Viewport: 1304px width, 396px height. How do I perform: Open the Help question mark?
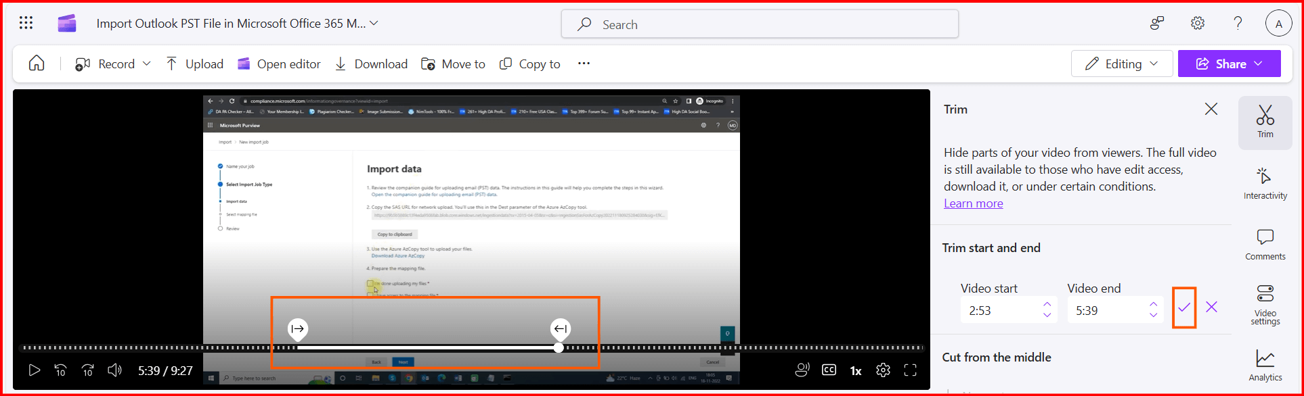[1238, 24]
